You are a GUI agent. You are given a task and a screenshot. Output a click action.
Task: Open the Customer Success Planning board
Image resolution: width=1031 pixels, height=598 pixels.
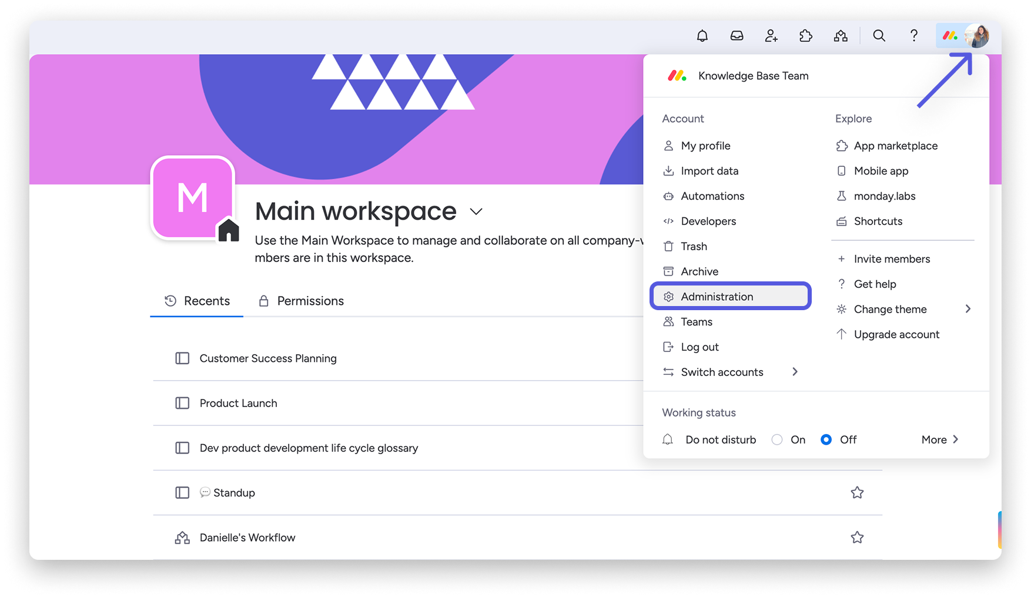(268, 358)
